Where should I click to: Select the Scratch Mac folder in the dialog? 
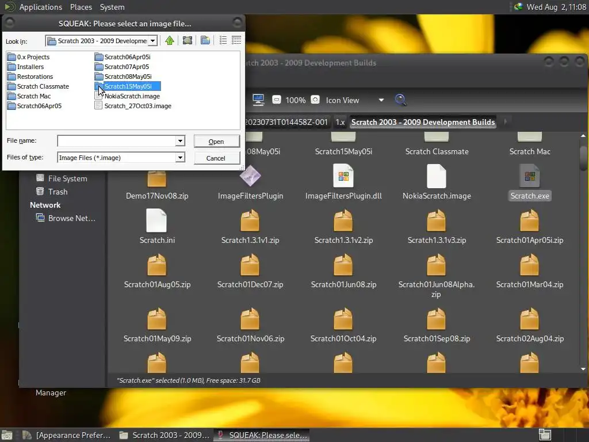click(x=29, y=96)
